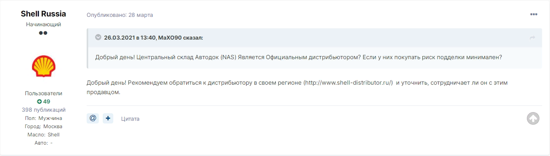The width and height of the screenshot is (550, 156).
Task: Click the Начинающий rank title
Action: [x=44, y=24]
